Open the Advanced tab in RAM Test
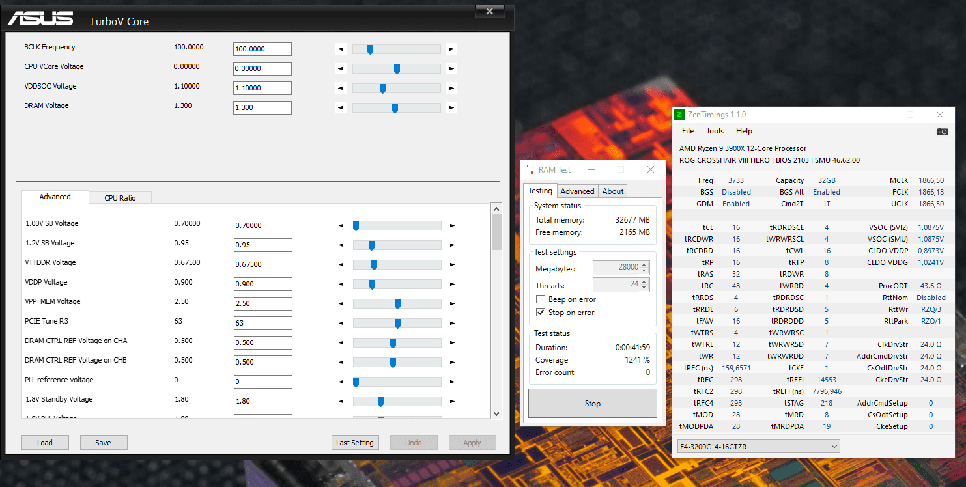 coord(577,191)
